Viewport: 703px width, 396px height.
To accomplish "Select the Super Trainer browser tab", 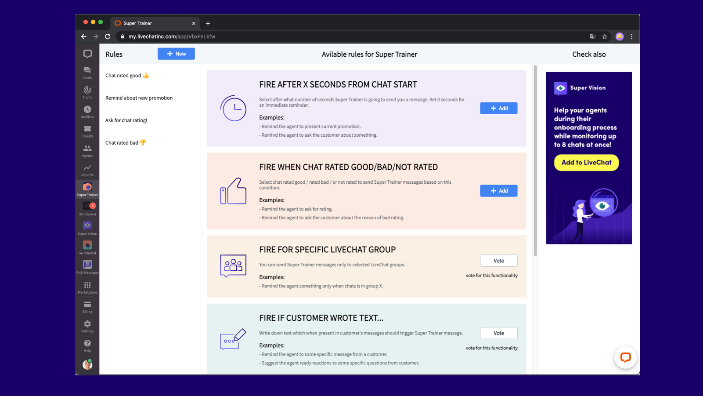I will 155,23.
